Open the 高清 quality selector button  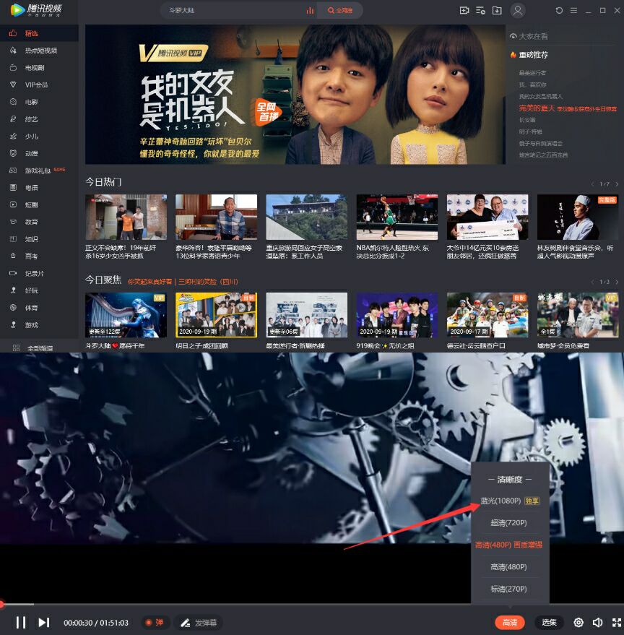[509, 622]
